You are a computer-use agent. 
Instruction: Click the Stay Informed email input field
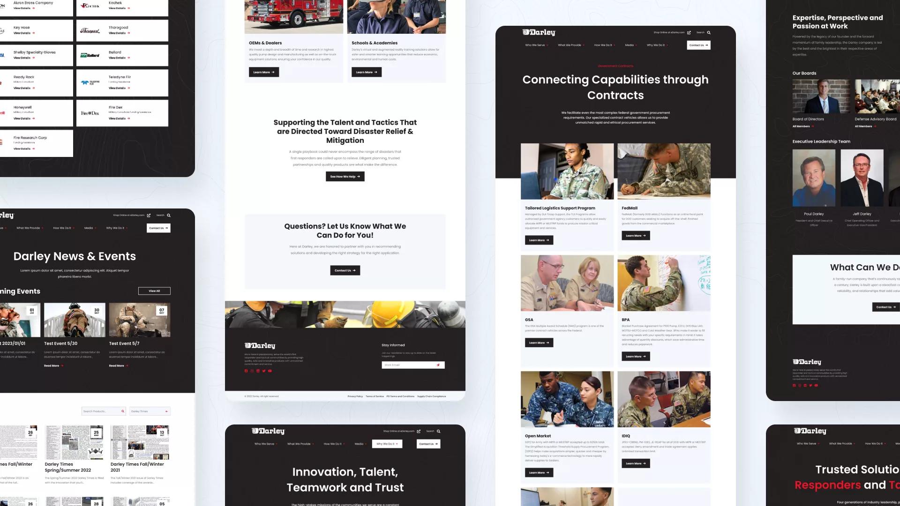pyautogui.click(x=408, y=365)
